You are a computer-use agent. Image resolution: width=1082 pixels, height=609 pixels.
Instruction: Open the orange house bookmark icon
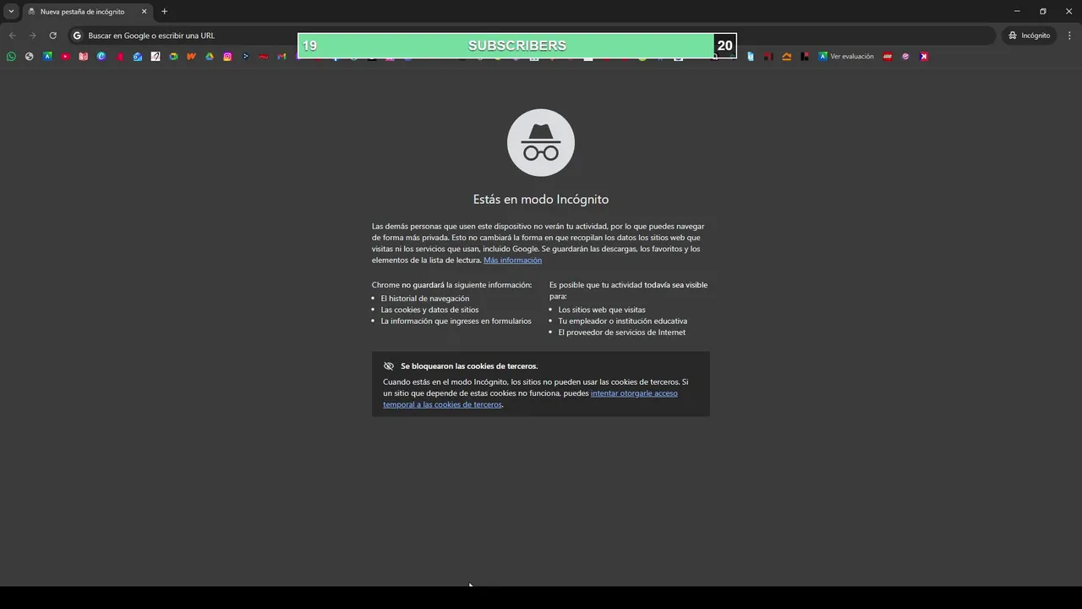coord(787,57)
